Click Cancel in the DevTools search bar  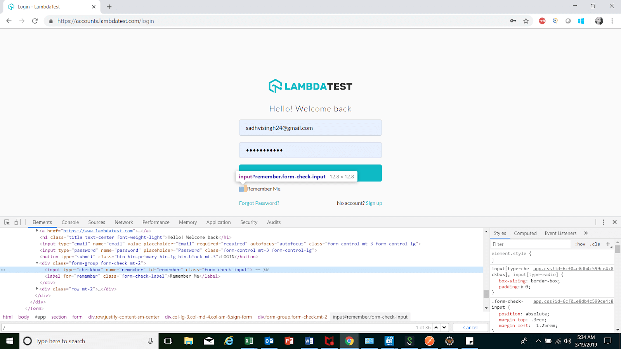click(470, 327)
